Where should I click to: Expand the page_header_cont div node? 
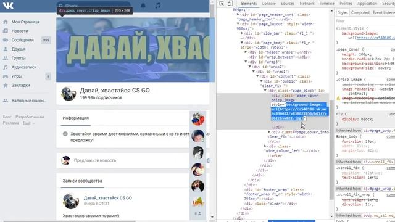click(238, 15)
